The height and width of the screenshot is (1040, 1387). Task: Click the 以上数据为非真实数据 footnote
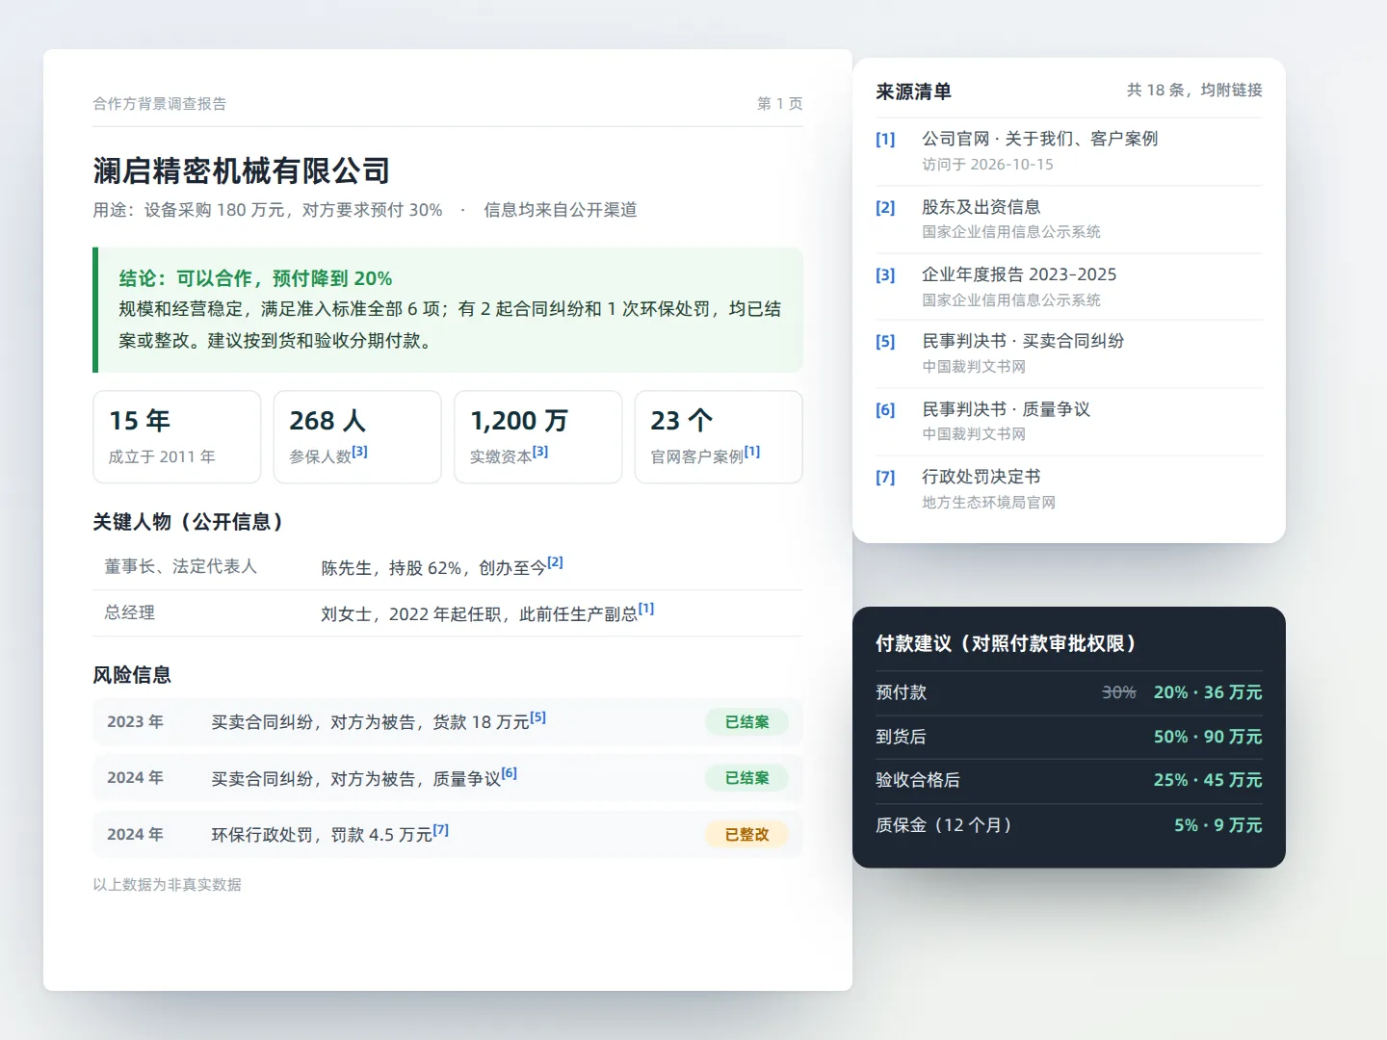point(167,885)
